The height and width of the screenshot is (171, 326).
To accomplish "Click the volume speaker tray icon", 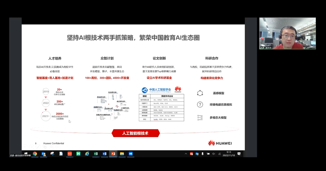I will pyautogui.click(x=214, y=154).
